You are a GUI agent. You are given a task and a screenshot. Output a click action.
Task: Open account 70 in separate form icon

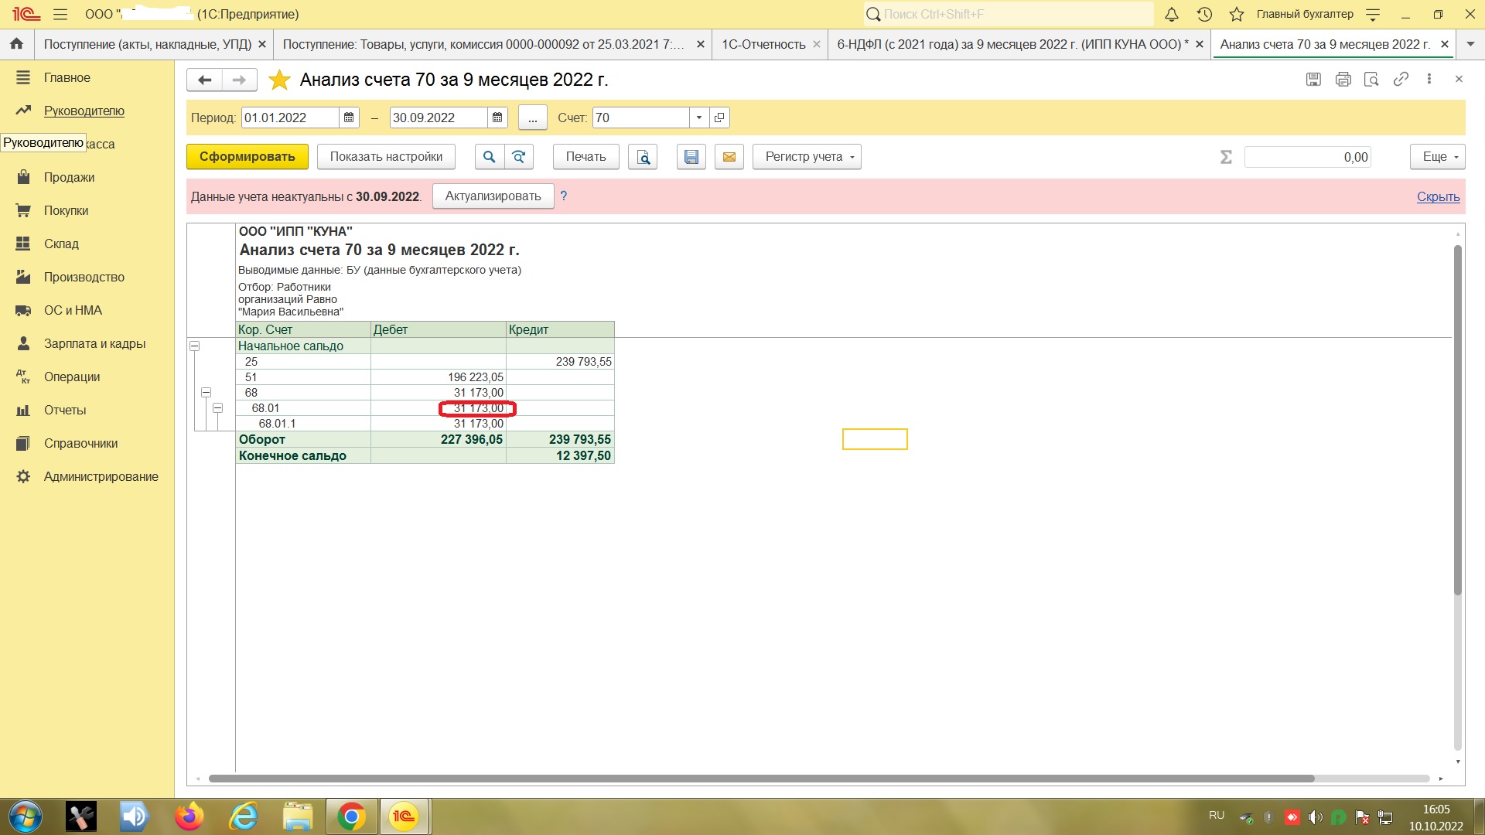(719, 118)
